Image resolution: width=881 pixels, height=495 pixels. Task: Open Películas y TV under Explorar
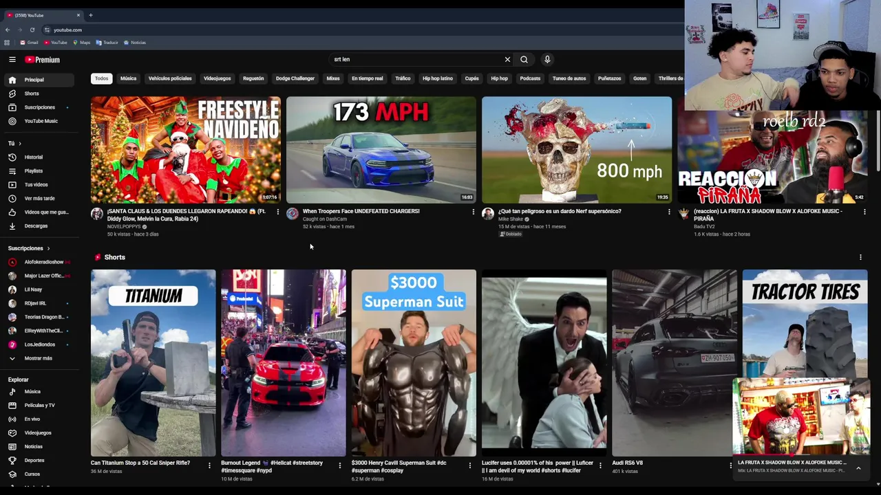(39, 405)
